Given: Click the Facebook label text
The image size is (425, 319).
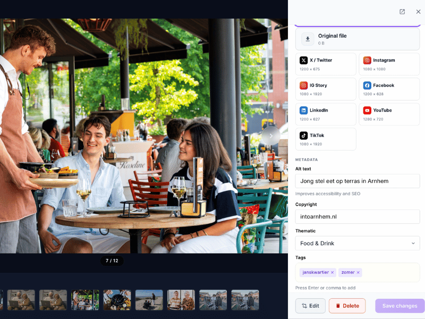Looking at the screenshot, I should tap(384, 86).
